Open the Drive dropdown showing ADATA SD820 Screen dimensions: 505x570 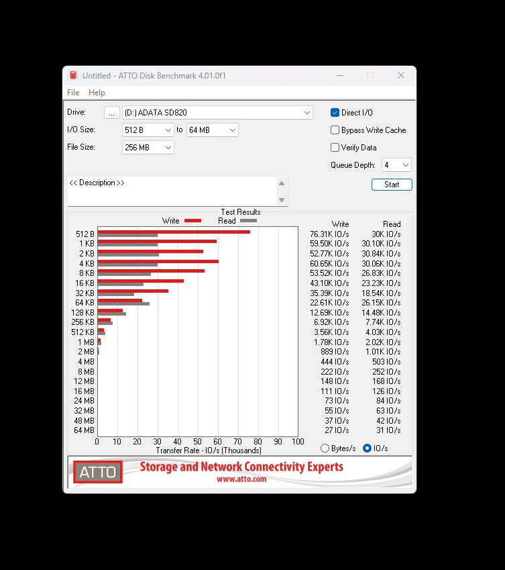306,113
